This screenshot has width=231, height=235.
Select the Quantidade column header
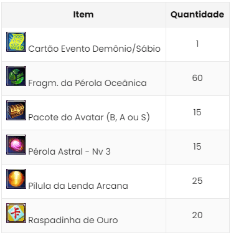click(197, 14)
